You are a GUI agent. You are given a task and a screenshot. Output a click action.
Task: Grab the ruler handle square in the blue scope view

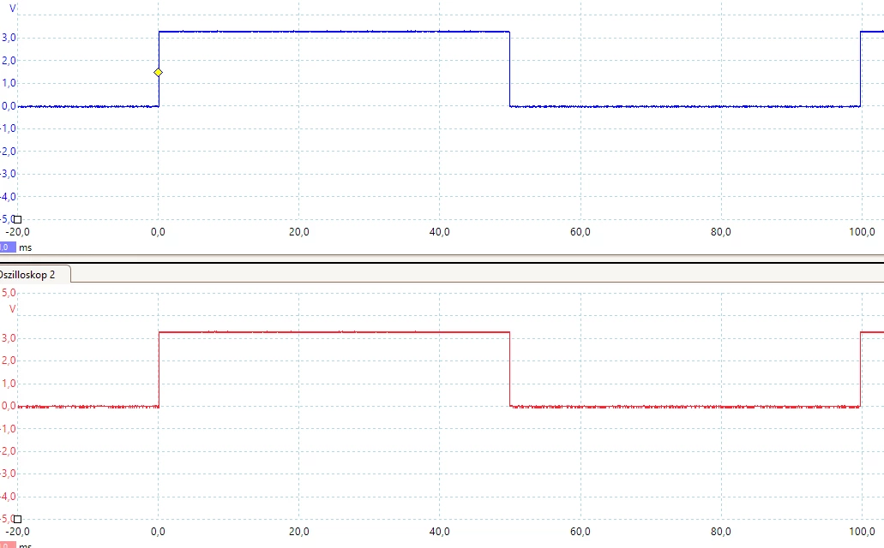click(17, 220)
